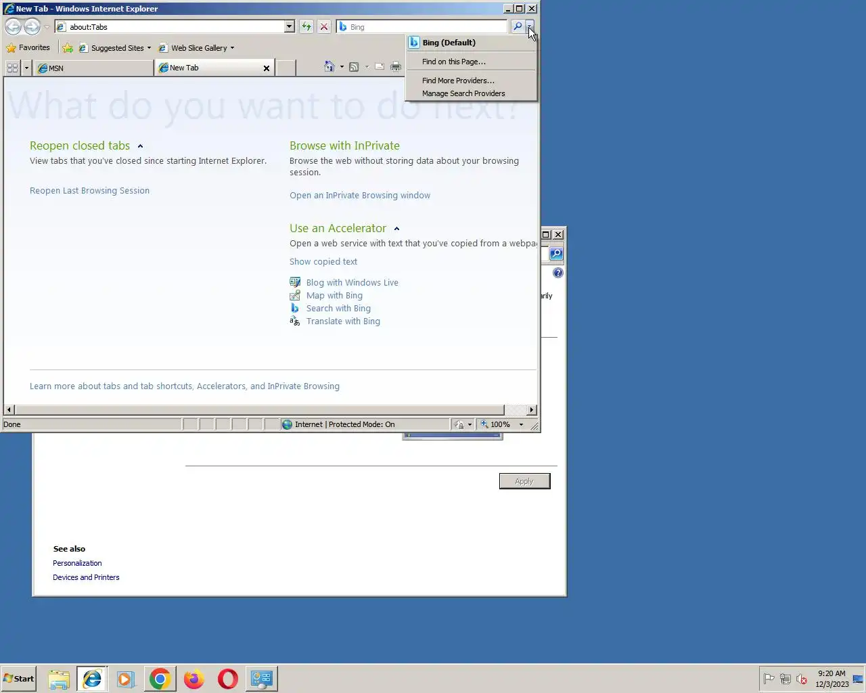This screenshot has height=693, width=866.
Task: Click Blog with Windows Live icon
Action: coord(295,282)
